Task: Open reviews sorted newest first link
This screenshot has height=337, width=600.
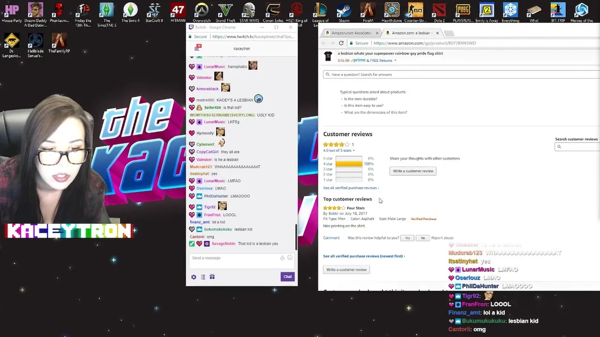Action: click(364, 256)
